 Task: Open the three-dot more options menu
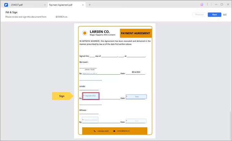coord(207,4)
